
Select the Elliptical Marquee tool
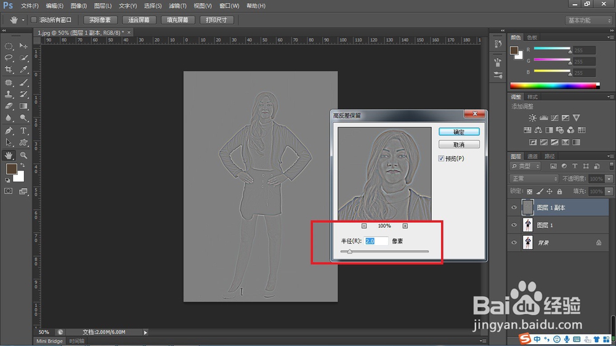tap(9, 46)
